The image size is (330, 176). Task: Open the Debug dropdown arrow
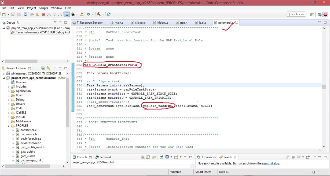coord(93,14)
